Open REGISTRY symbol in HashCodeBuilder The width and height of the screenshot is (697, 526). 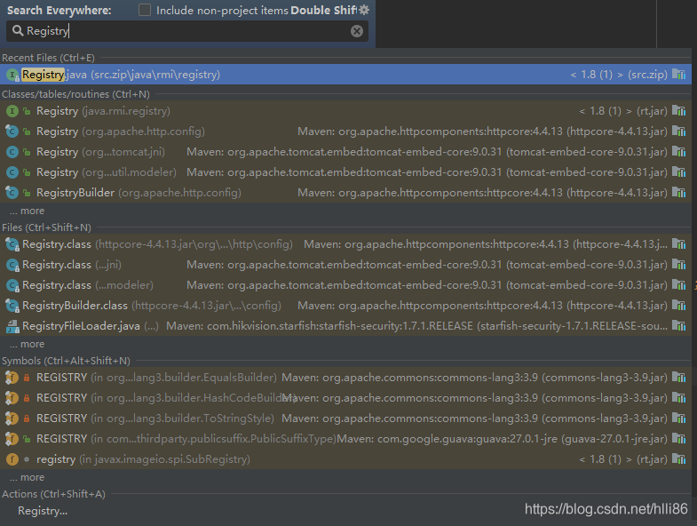coord(345,398)
